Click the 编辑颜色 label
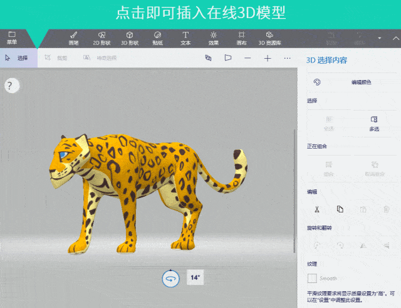This screenshot has height=308, width=401. point(361,82)
